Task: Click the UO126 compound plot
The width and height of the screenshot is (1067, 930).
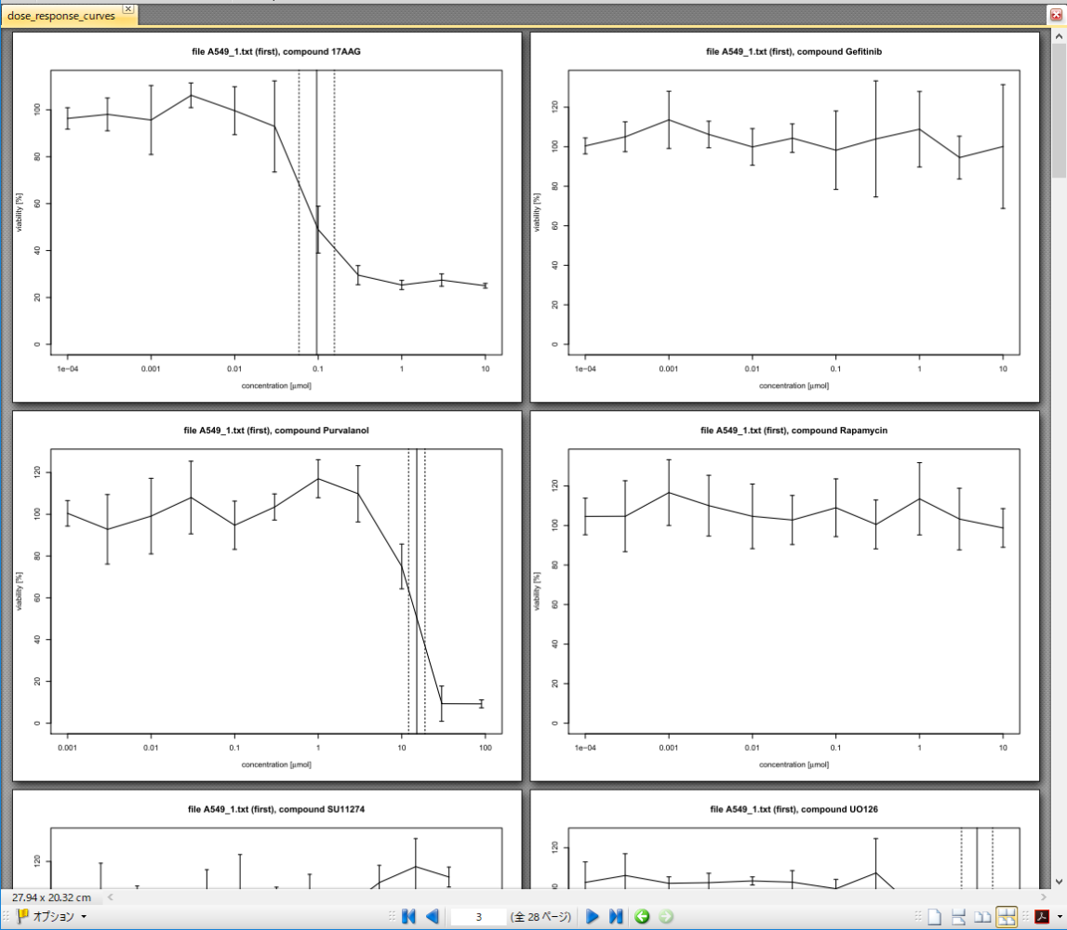Action: click(794, 857)
